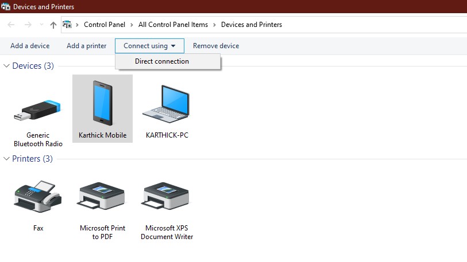Image resolution: width=467 pixels, height=262 pixels.
Task: Choose Direct connection menu entry
Action: click(x=168, y=61)
